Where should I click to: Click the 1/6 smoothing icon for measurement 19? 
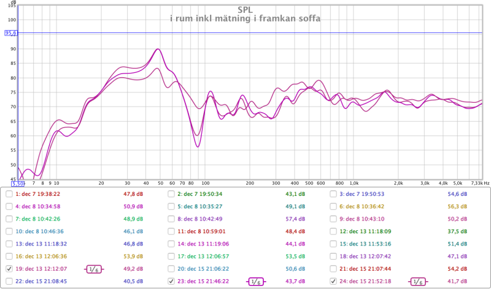(x=94, y=269)
